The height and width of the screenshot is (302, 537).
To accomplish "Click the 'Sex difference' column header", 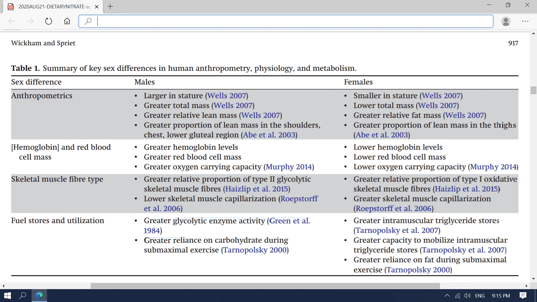I will pos(36,82).
